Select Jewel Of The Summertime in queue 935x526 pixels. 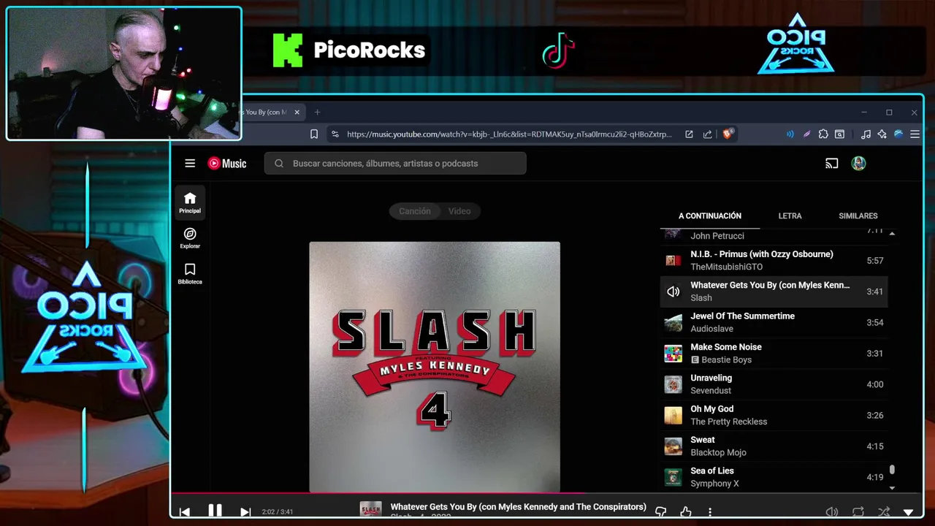[774, 323]
